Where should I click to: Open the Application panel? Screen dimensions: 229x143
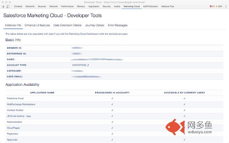point(94,6)
